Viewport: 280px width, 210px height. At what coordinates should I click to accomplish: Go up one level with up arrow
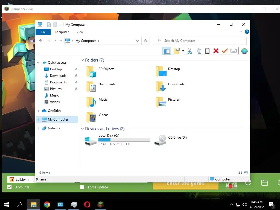pos(61,41)
